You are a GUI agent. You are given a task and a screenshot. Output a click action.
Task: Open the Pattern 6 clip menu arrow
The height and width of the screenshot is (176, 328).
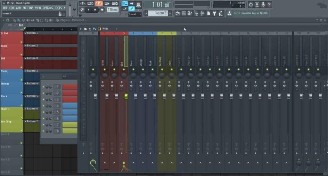pyautogui.click(x=26, y=109)
